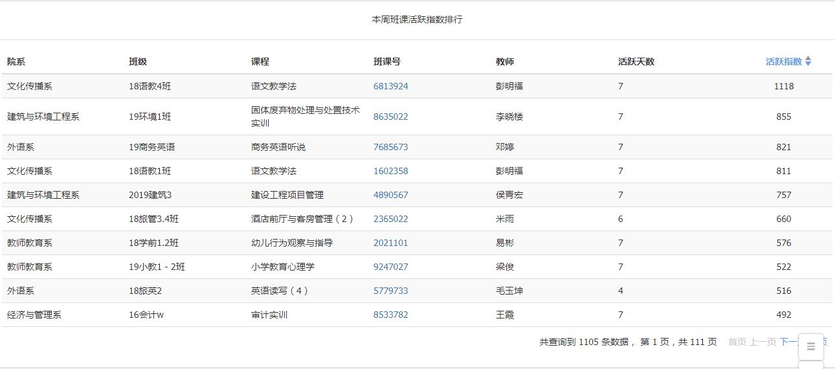Viewport: 835px width, 369px height.
Task: Open class number 1602358
Action: (x=391, y=171)
